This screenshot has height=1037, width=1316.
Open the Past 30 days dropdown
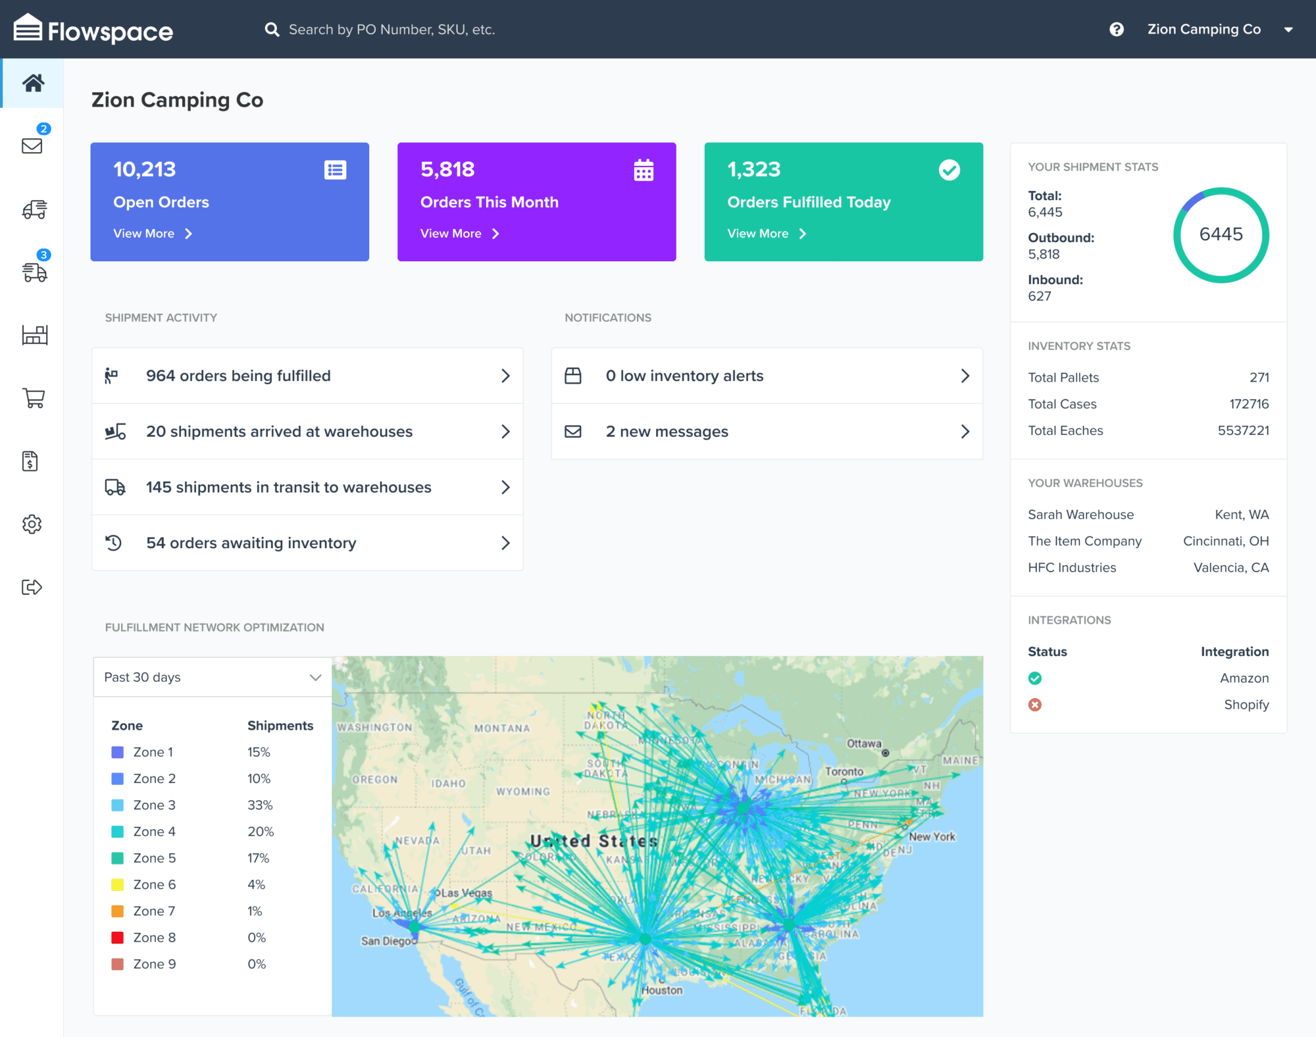211,677
